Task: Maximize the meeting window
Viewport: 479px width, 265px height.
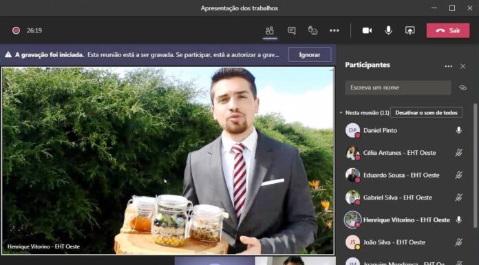Action: (x=452, y=8)
